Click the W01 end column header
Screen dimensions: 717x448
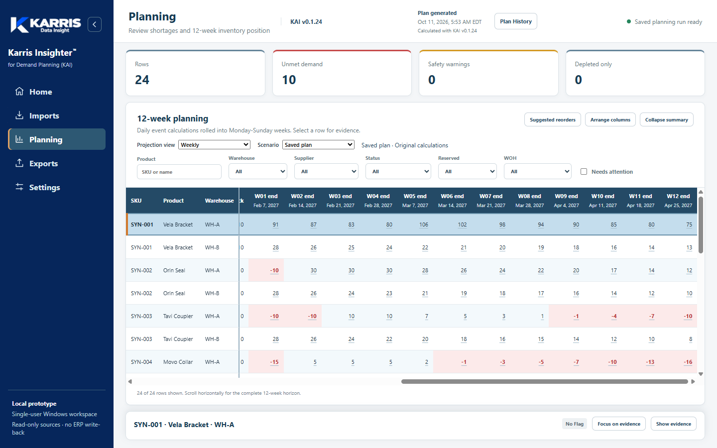266,201
